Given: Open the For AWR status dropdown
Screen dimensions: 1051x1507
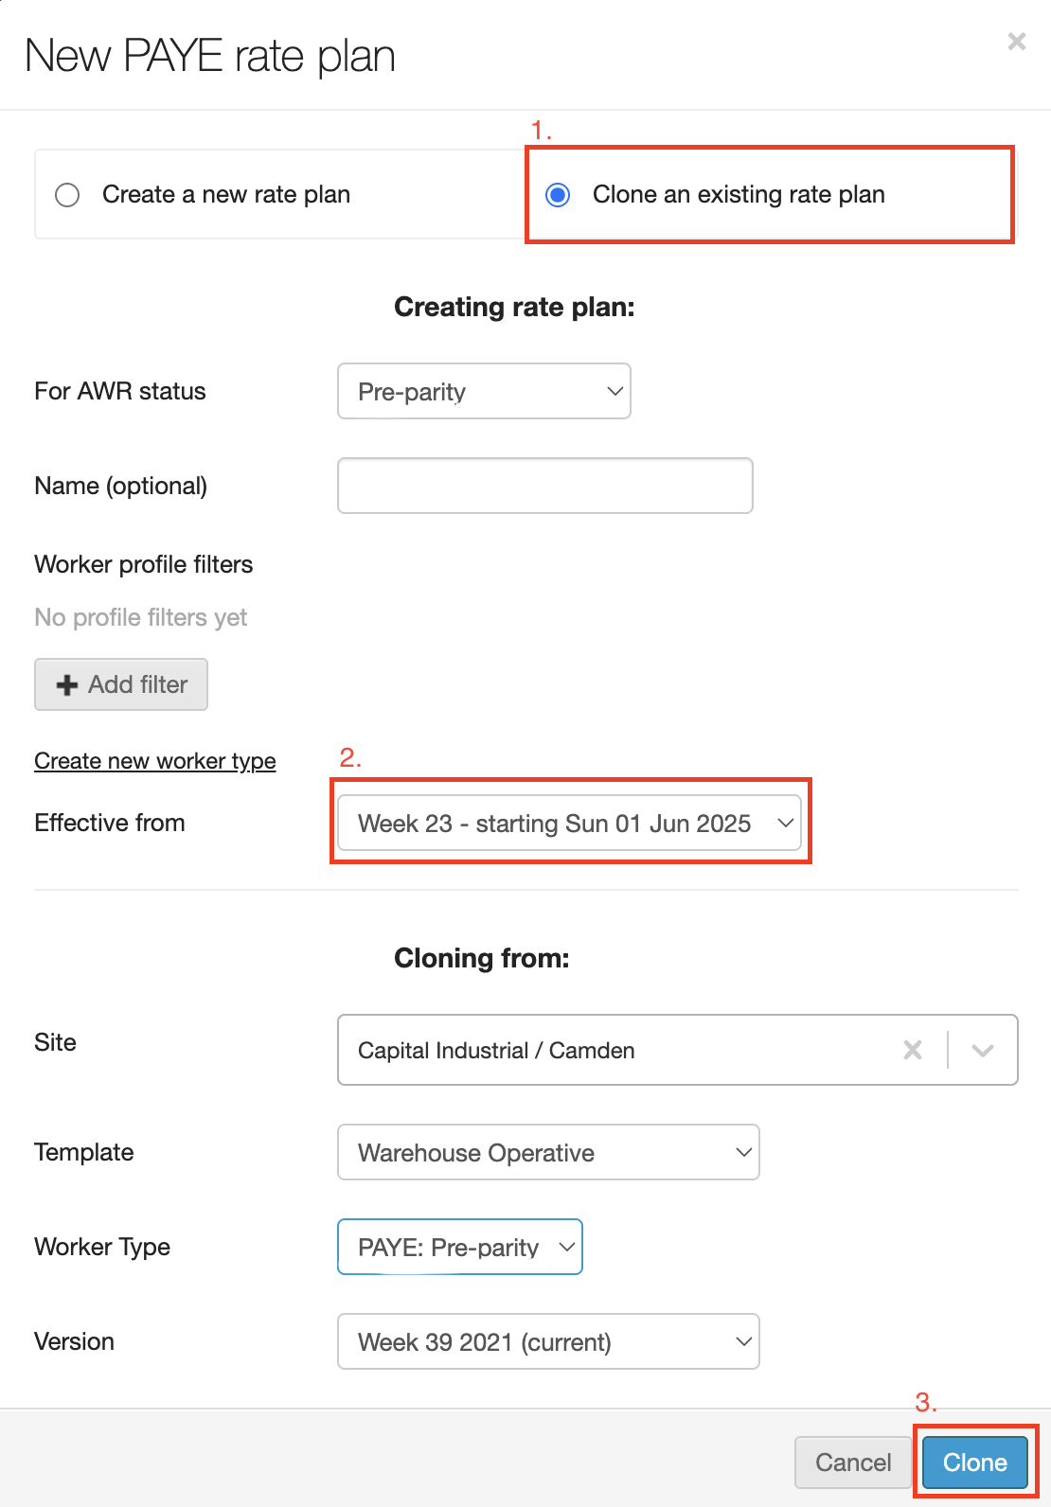Looking at the screenshot, I should [x=484, y=391].
